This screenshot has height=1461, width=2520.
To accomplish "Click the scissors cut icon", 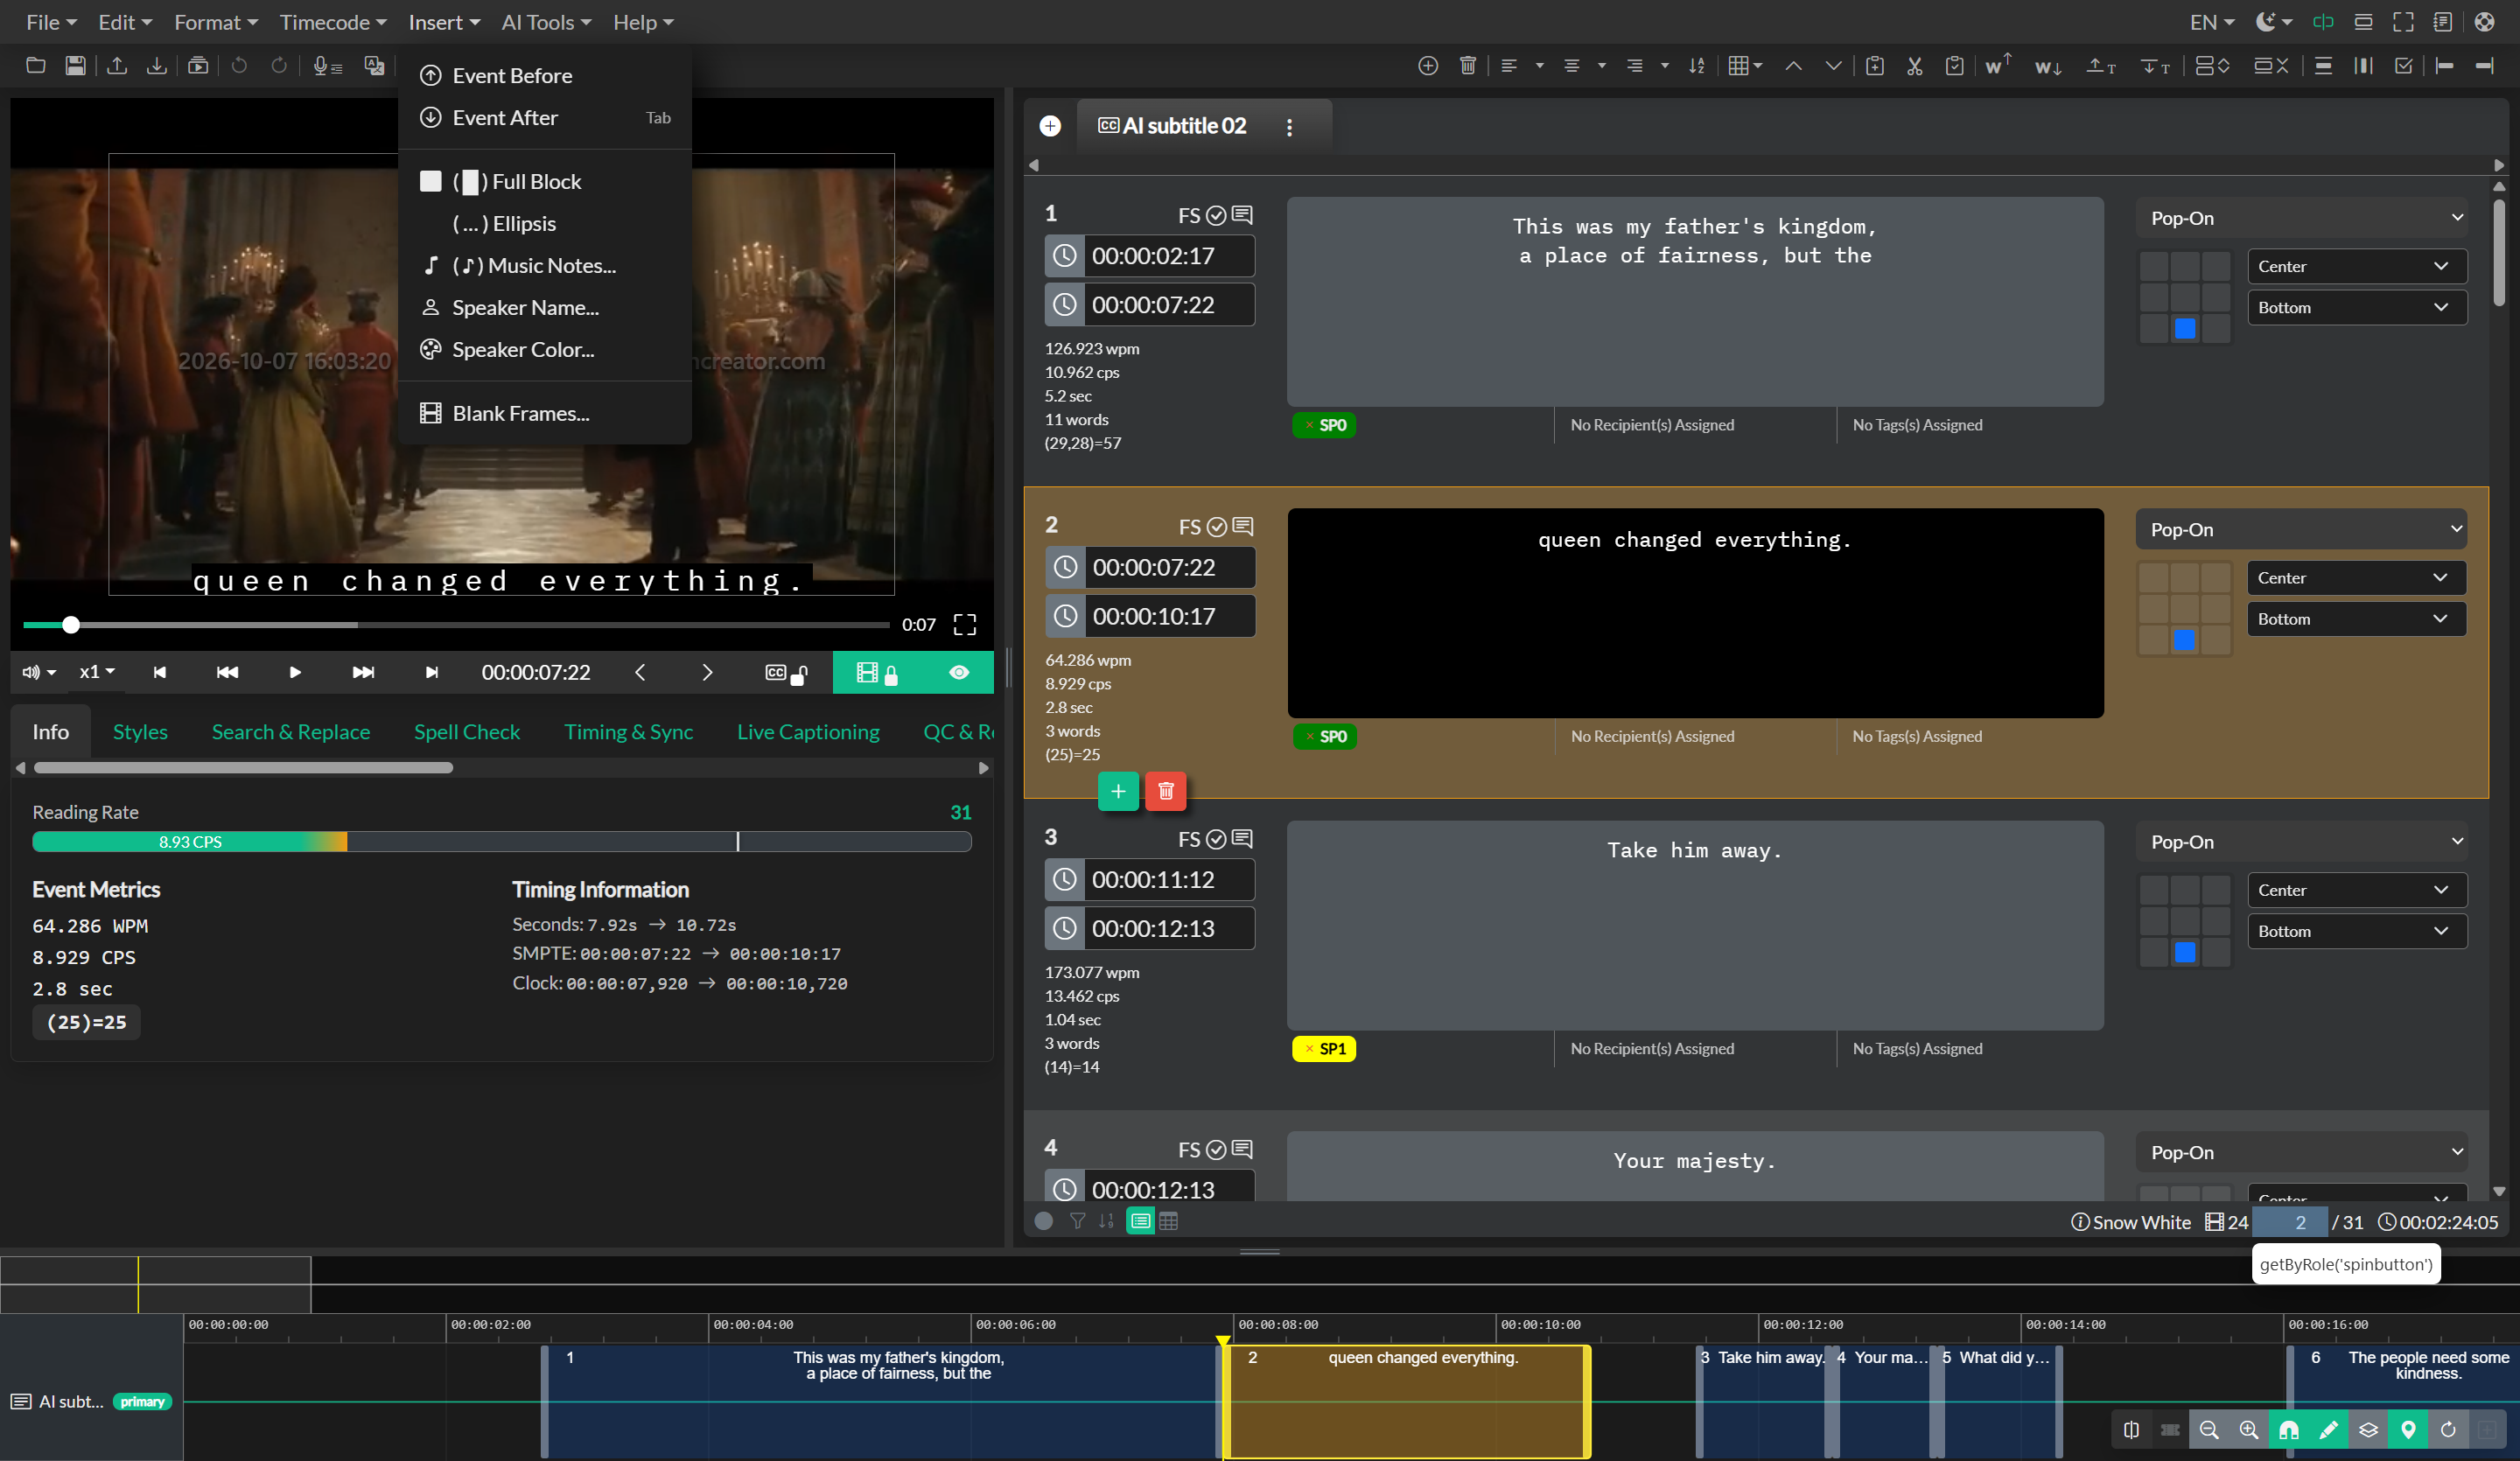I will (x=1914, y=65).
